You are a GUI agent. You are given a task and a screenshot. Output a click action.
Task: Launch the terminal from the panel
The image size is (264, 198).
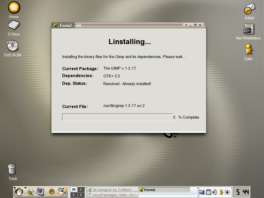[40, 192]
